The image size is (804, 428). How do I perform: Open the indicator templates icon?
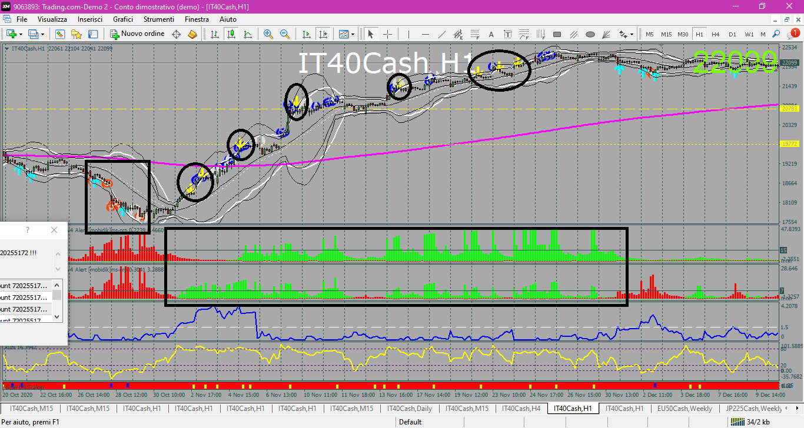pos(343,34)
